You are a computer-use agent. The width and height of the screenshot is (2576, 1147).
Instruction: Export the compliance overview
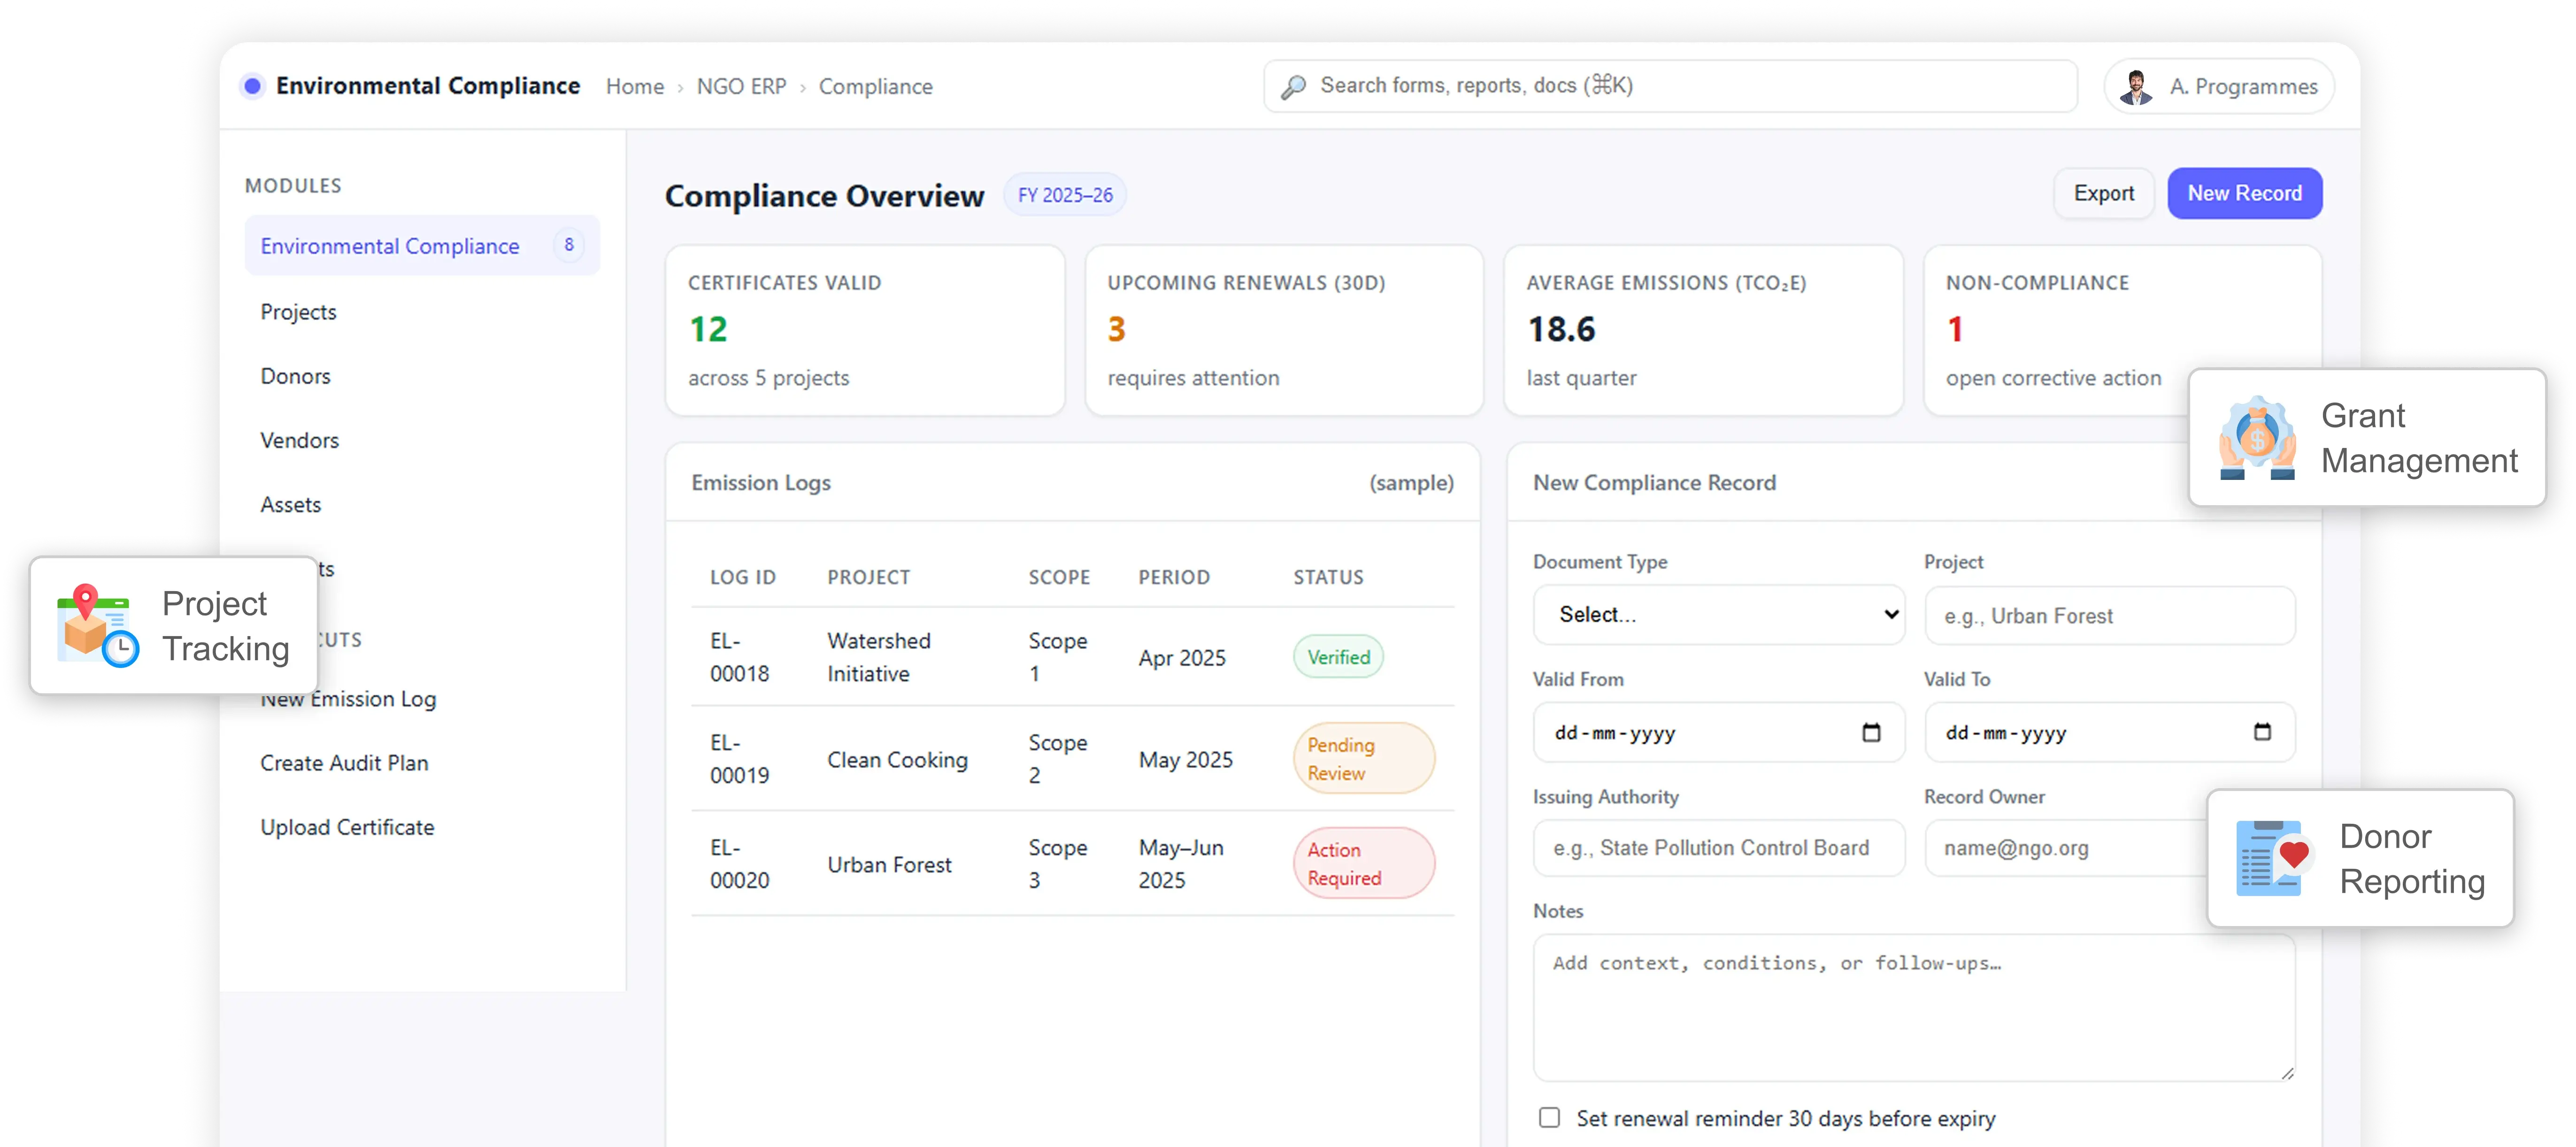click(x=2104, y=193)
